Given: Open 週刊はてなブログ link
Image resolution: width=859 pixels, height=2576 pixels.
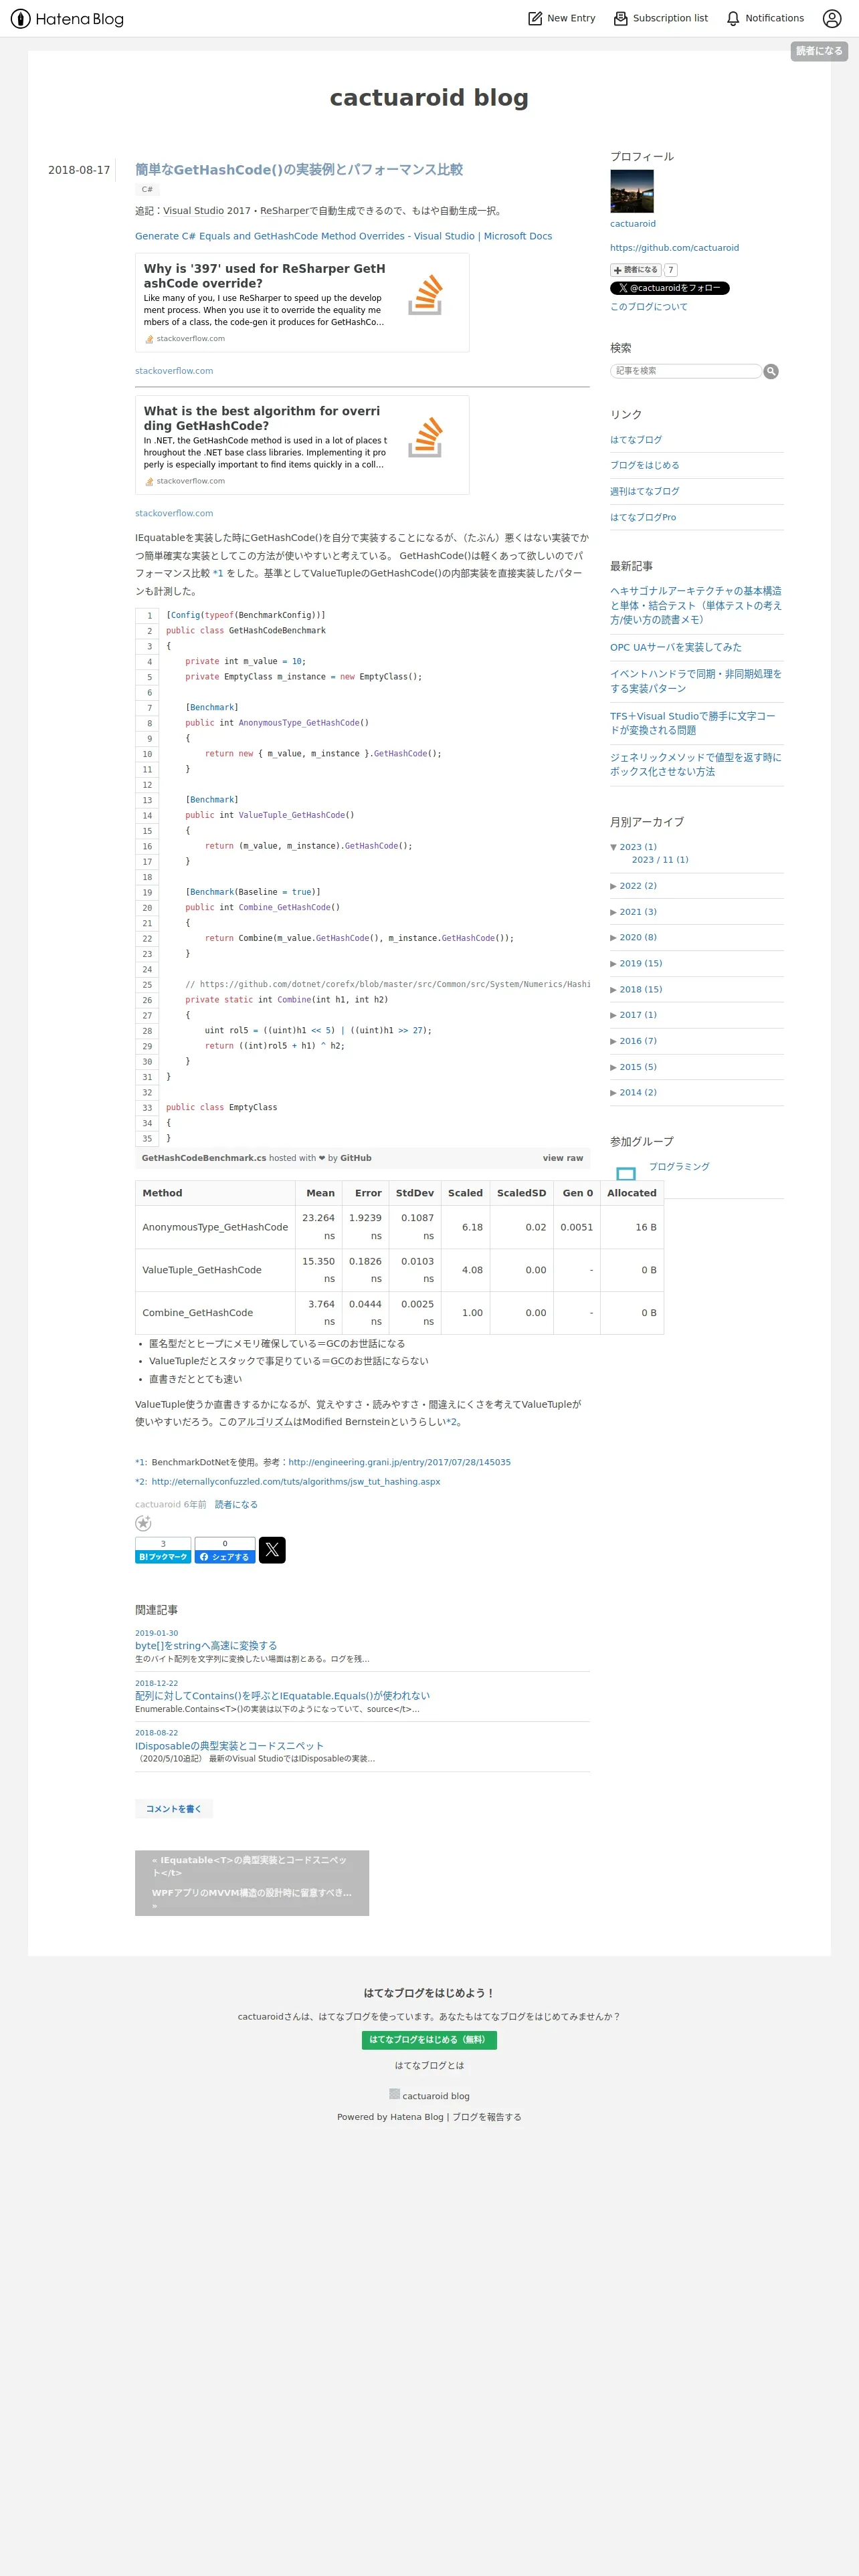Looking at the screenshot, I should click(x=645, y=491).
